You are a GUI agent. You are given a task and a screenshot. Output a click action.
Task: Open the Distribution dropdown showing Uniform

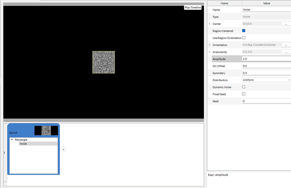point(266,80)
